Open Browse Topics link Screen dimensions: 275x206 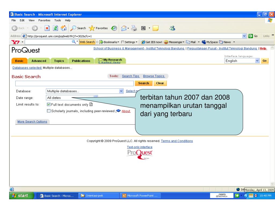tap(154, 76)
